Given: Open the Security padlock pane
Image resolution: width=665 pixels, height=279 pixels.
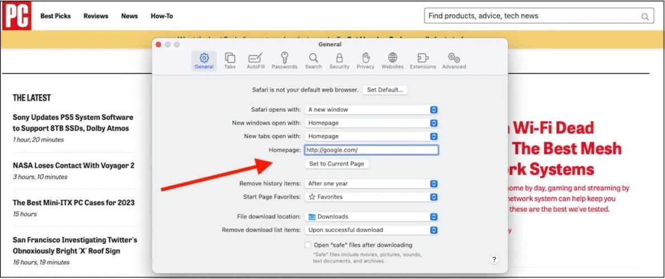Looking at the screenshot, I should [x=339, y=60].
